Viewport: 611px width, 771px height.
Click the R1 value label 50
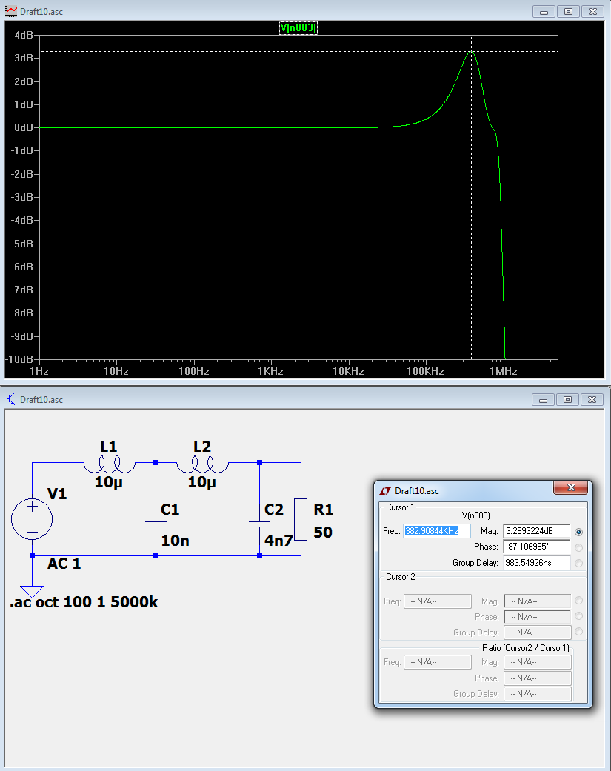(x=323, y=532)
